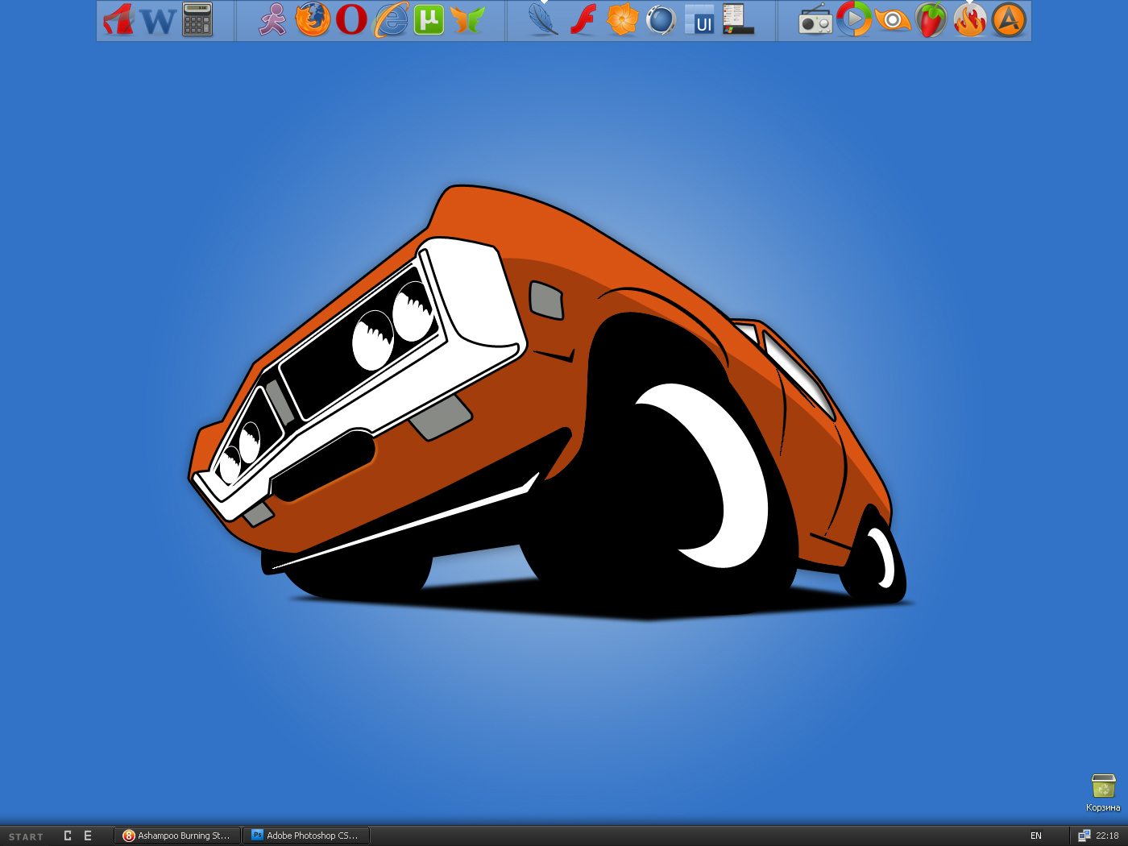Click the network tray icon
The width and height of the screenshot is (1128, 846).
(x=1084, y=836)
